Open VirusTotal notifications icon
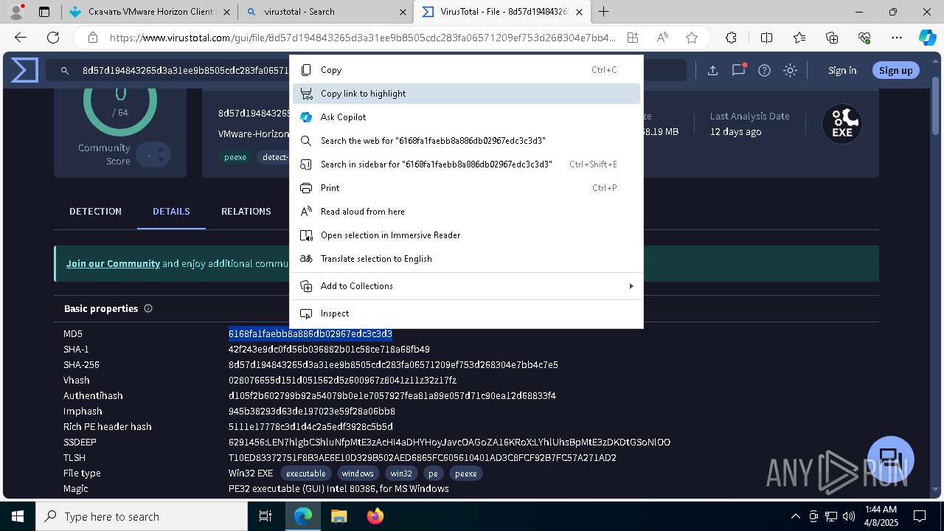944x531 pixels. coord(738,70)
